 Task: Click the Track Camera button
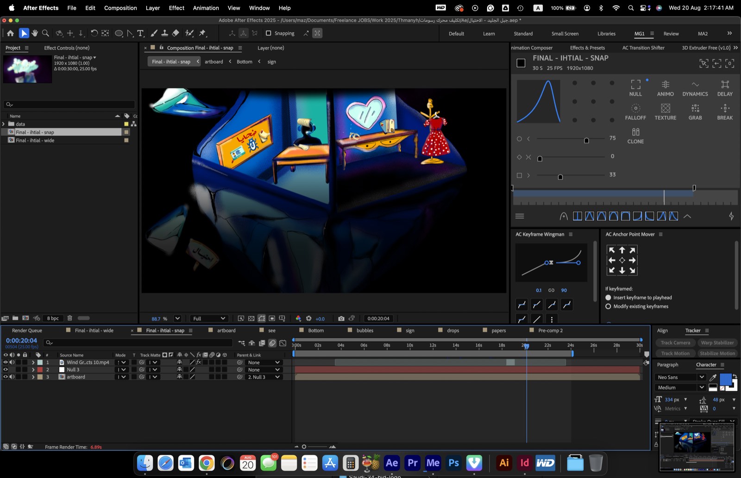(x=675, y=343)
